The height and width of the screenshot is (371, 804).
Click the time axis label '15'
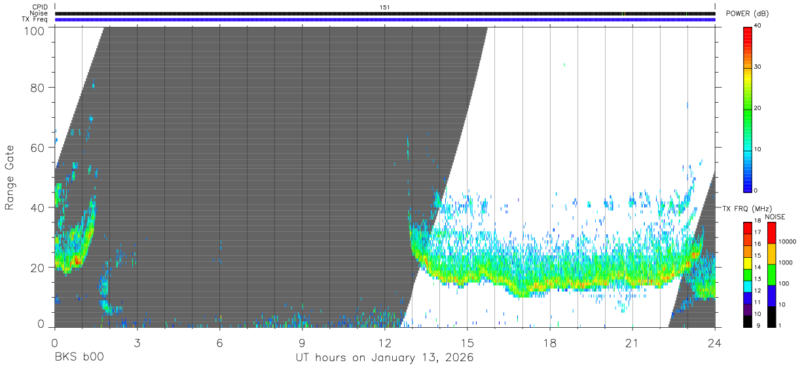pos(467,343)
